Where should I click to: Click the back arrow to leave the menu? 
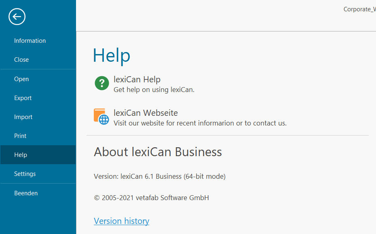click(17, 17)
